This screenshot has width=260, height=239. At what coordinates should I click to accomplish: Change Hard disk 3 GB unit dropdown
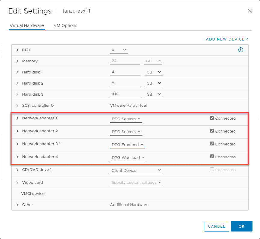click(154, 94)
